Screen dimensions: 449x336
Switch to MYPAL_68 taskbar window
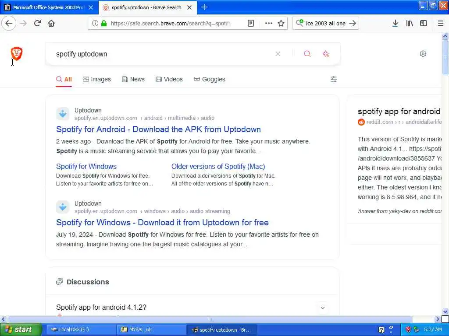point(151,329)
